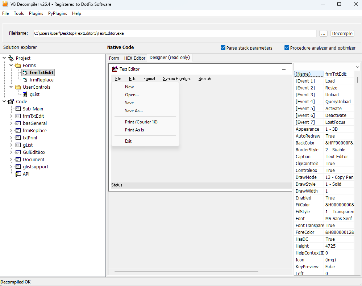Click the UserControls folder icon

point(18,87)
